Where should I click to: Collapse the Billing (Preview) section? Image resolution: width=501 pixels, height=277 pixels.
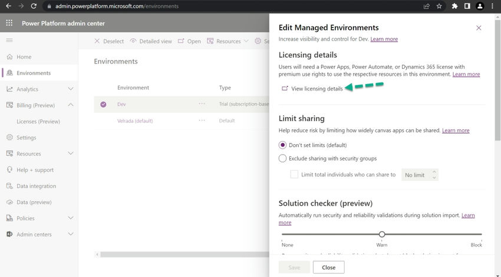71,105
